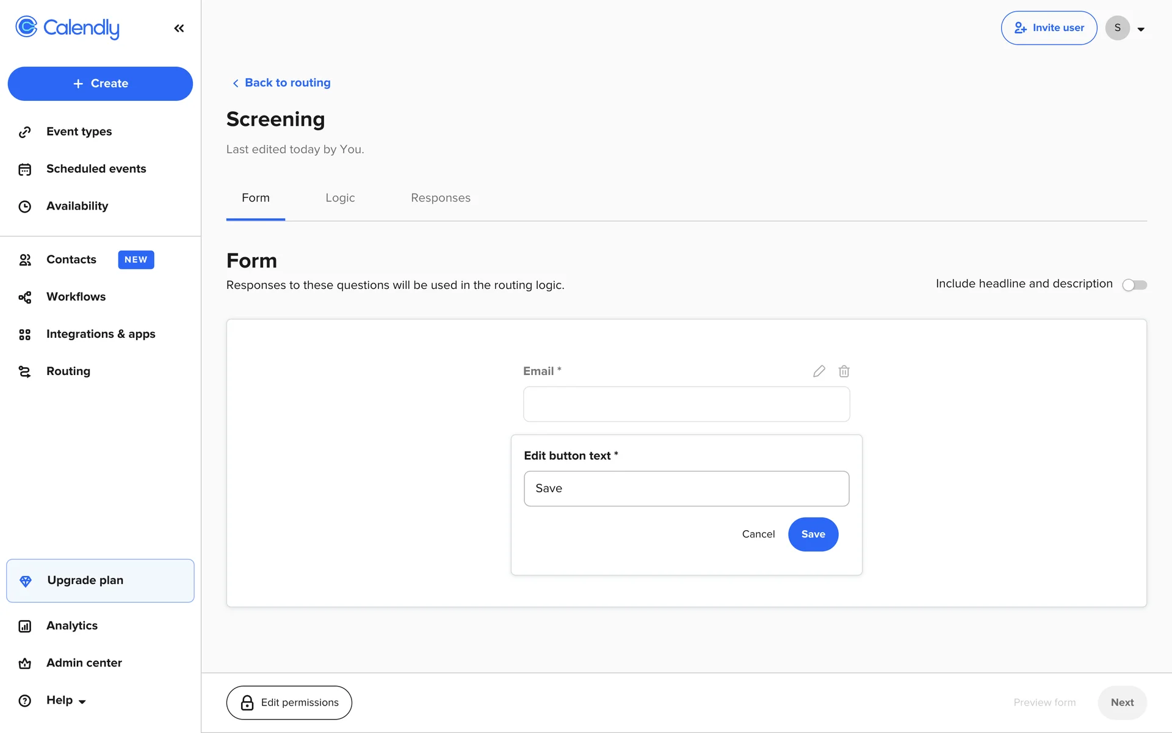1172x733 pixels.
Task: Toggle Include headline and description switch
Action: [1134, 285]
